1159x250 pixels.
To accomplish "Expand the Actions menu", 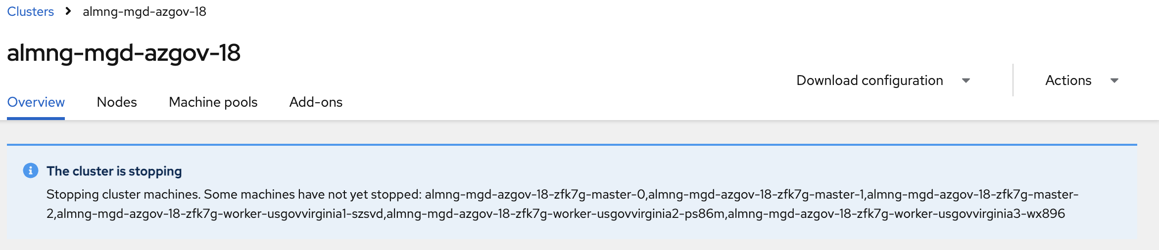I will click(1068, 80).
